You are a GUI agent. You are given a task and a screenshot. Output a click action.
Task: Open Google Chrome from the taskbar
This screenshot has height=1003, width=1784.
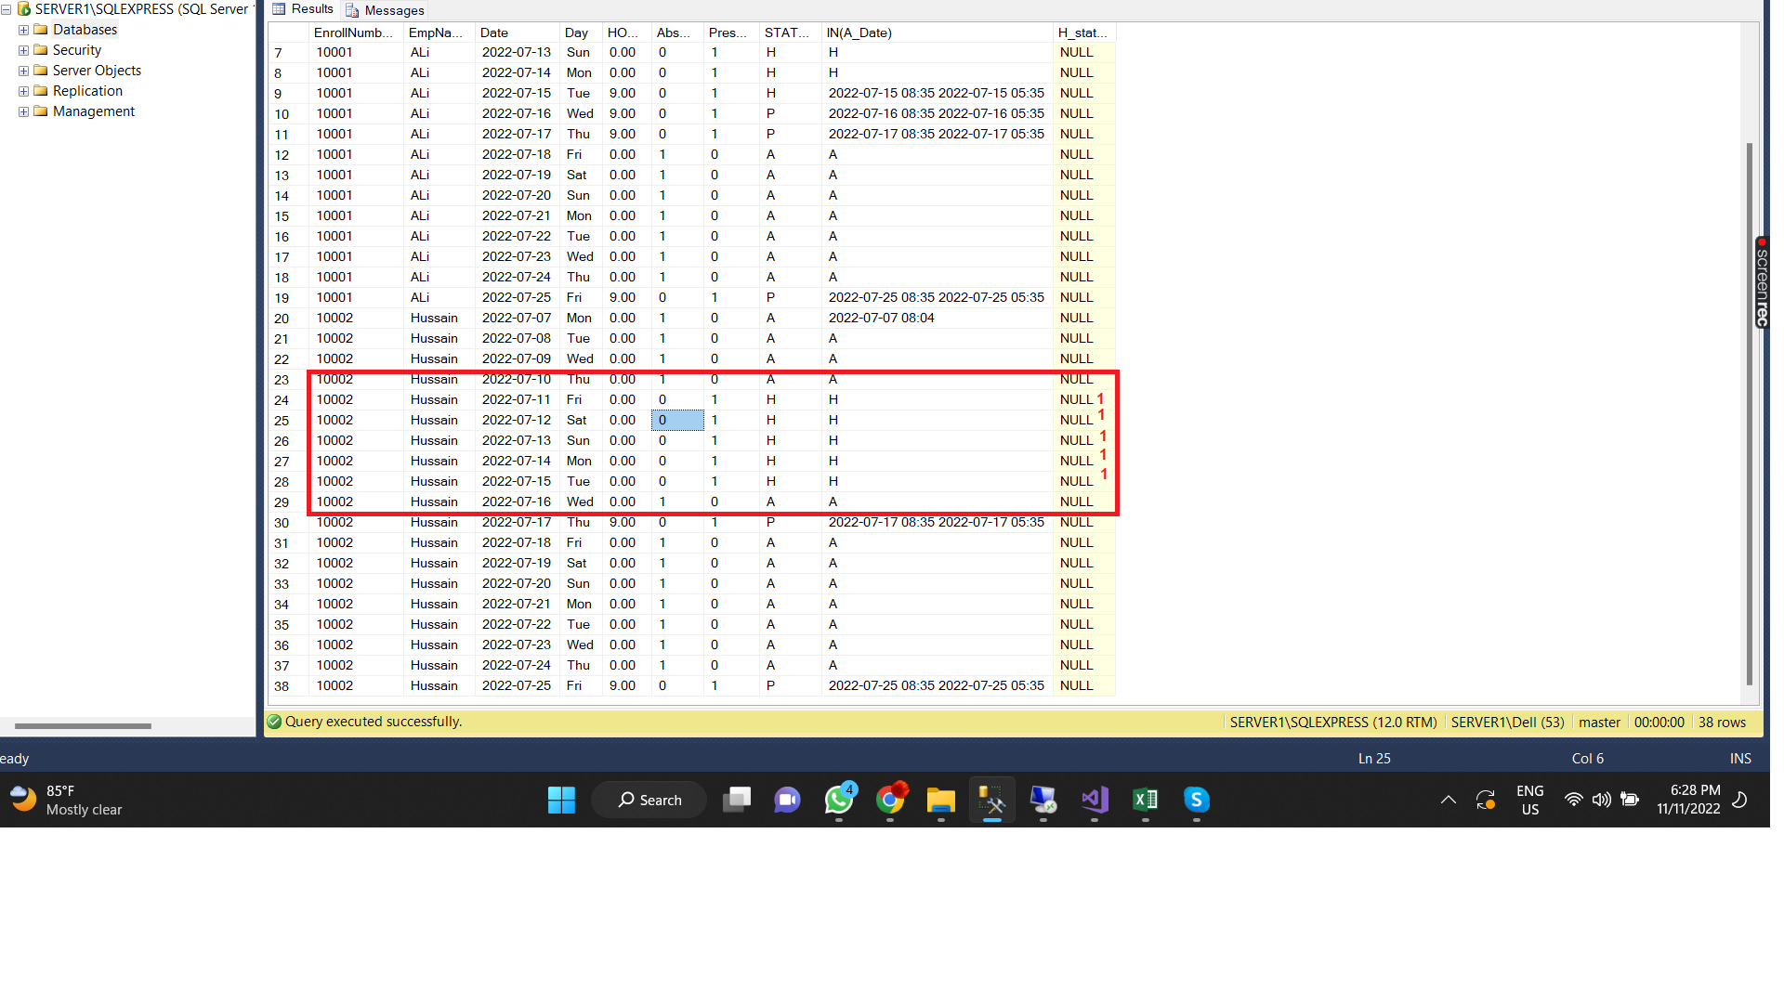click(890, 800)
